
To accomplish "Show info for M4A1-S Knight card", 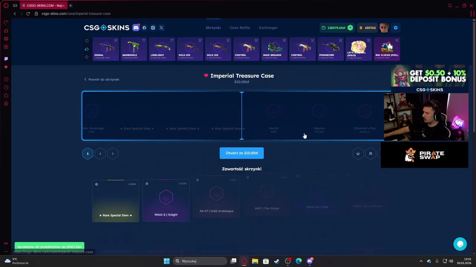I will (x=147, y=184).
